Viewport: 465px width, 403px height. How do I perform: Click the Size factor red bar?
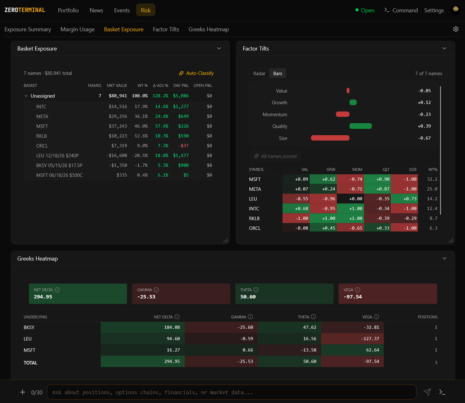pos(330,138)
